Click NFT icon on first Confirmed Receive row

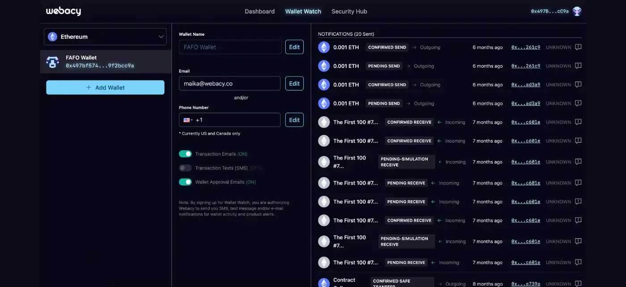coord(324,122)
